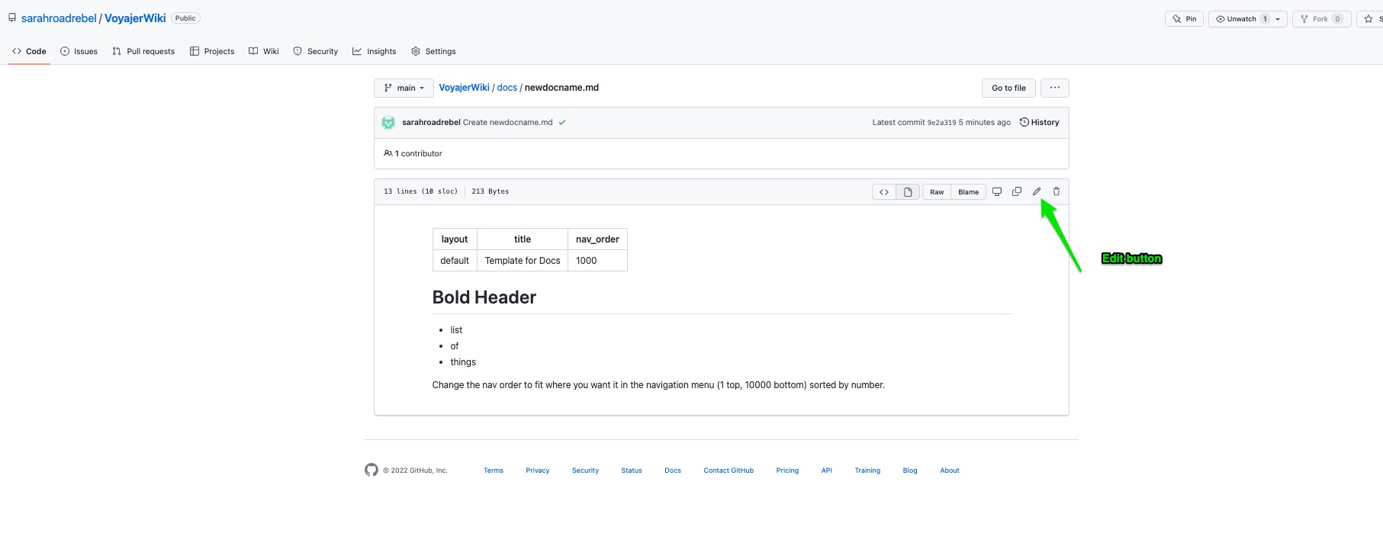Screen dimensions: 1383x546
Task: Star the repository with star button
Action: (1369, 19)
